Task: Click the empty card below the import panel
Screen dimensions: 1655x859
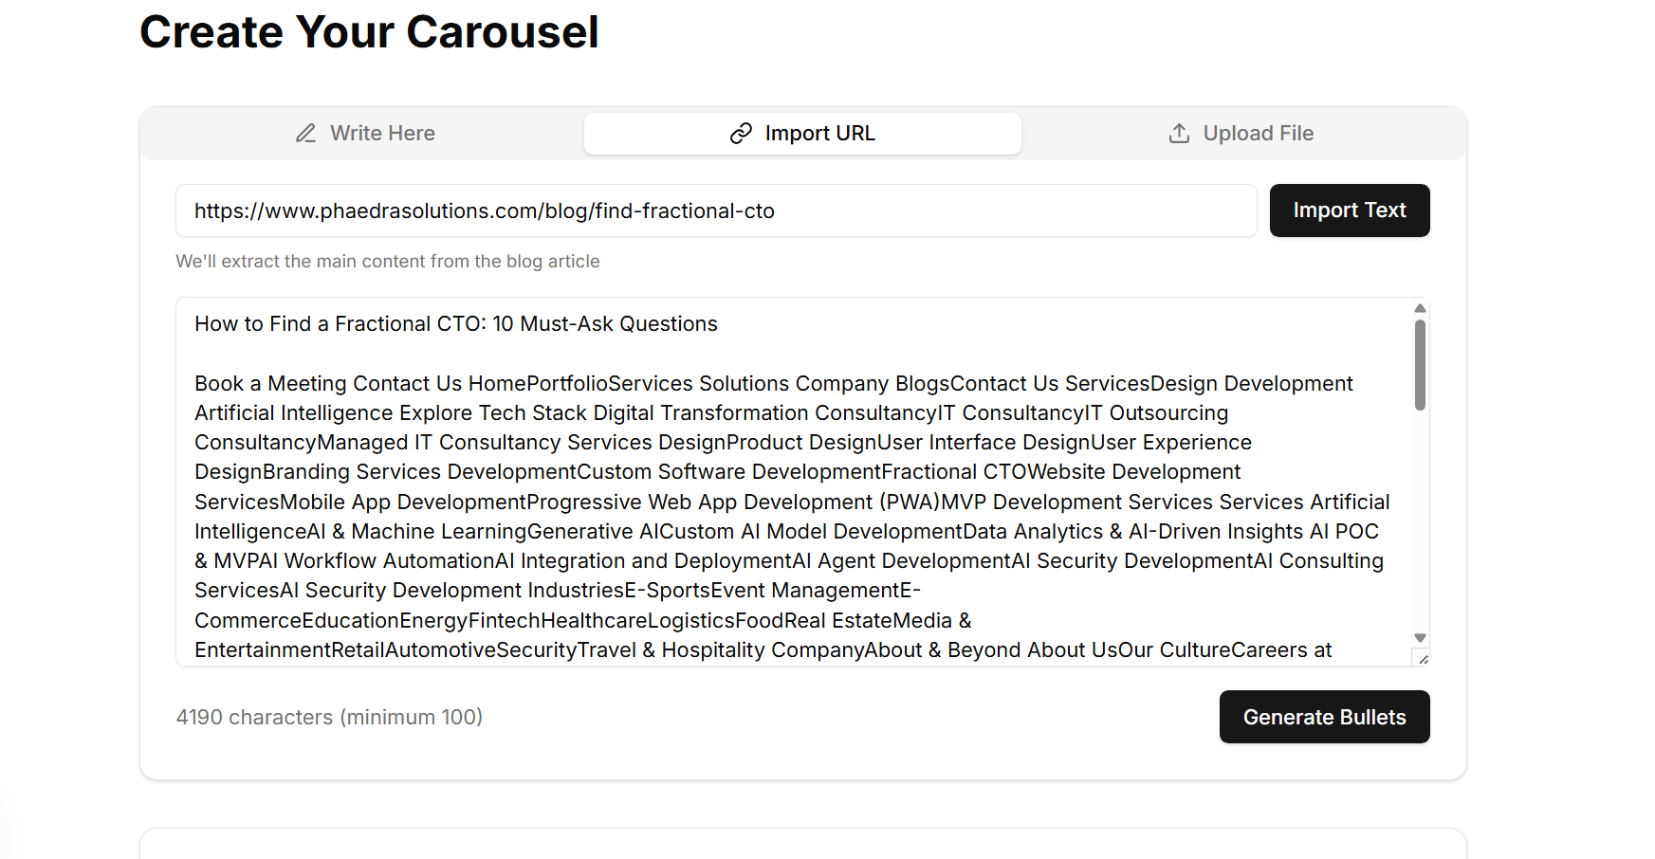Action: click(802, 846)
